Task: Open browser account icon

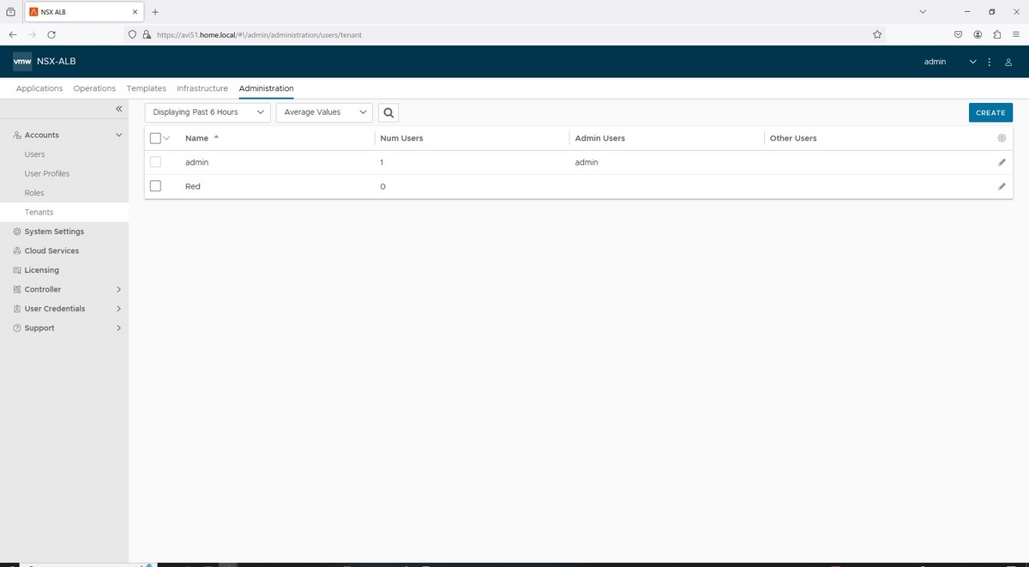Action: pyautogui.click(x=978, y=34)
